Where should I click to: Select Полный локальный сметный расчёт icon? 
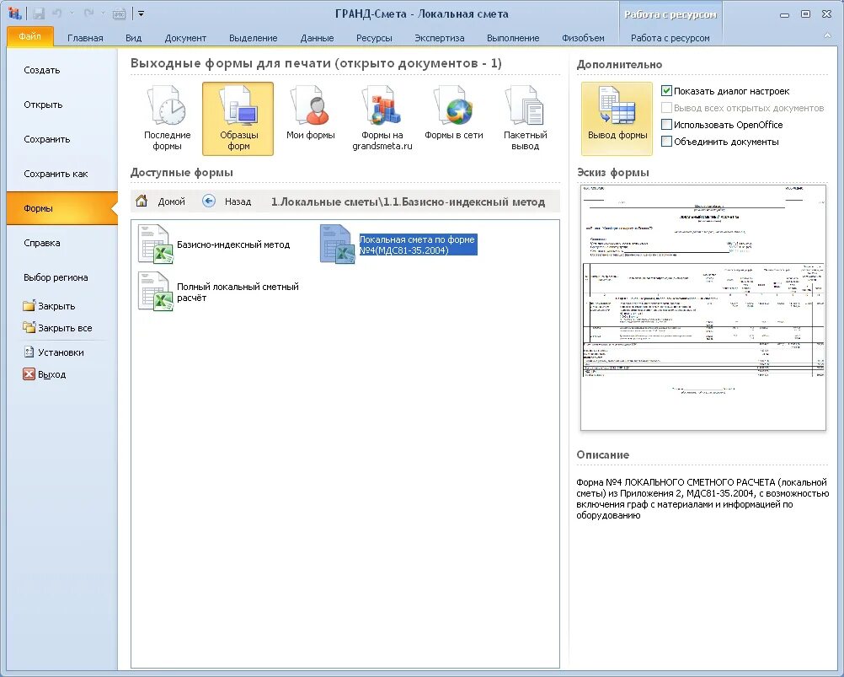click(x=156, y=292)
